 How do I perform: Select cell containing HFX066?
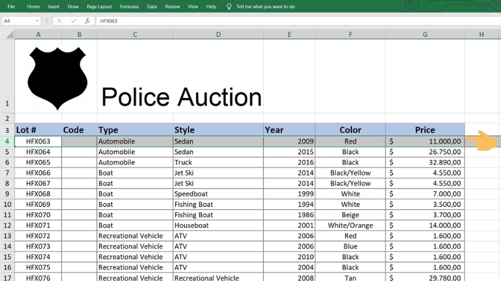(x=38, y=173)
